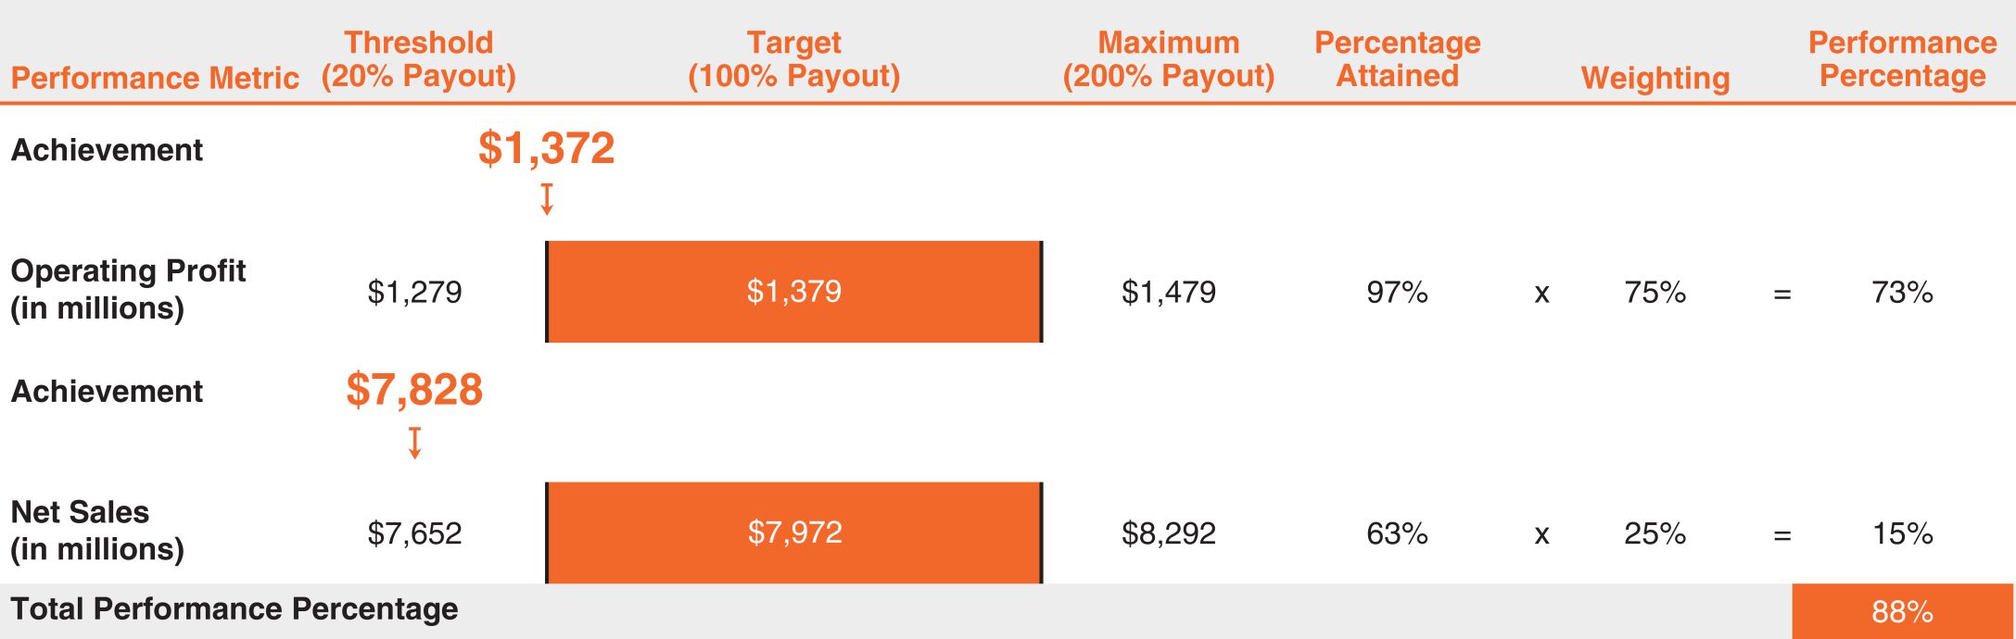Click the Threshold (20% Payout) column header
This screenshot has height=639, width=2016.
[x=419, y=59]
